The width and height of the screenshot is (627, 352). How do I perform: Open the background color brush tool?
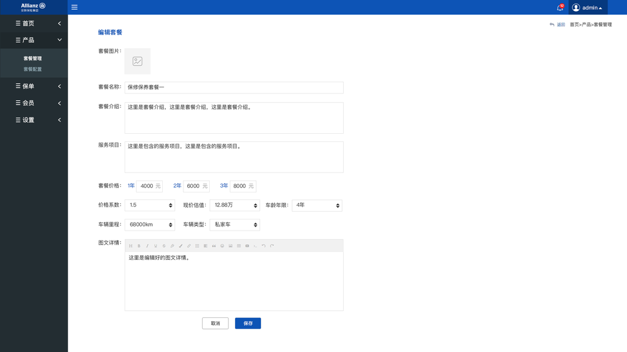pos(181,246)
